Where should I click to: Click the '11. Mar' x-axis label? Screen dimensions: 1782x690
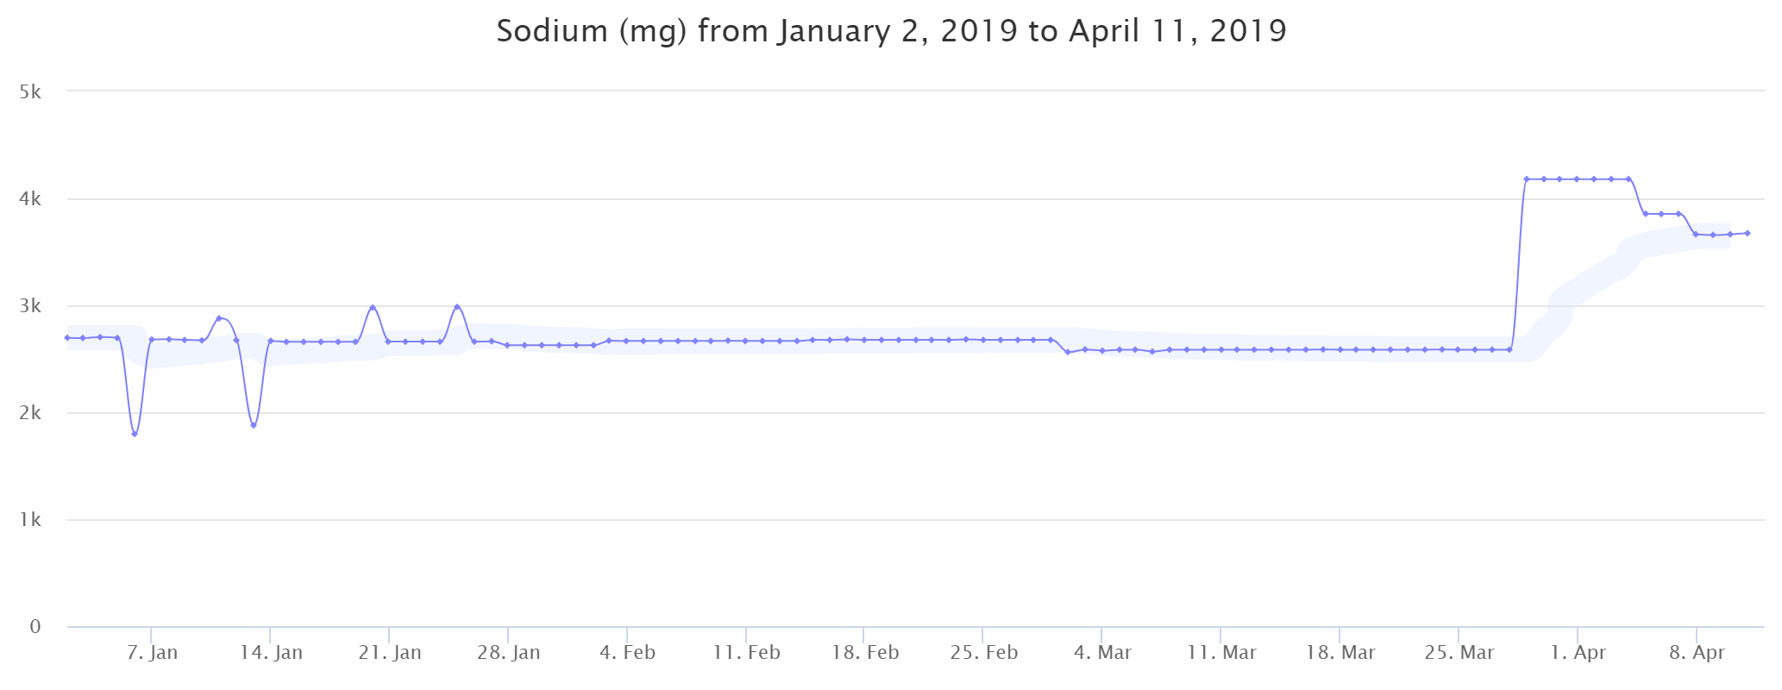click(1221, 653)
